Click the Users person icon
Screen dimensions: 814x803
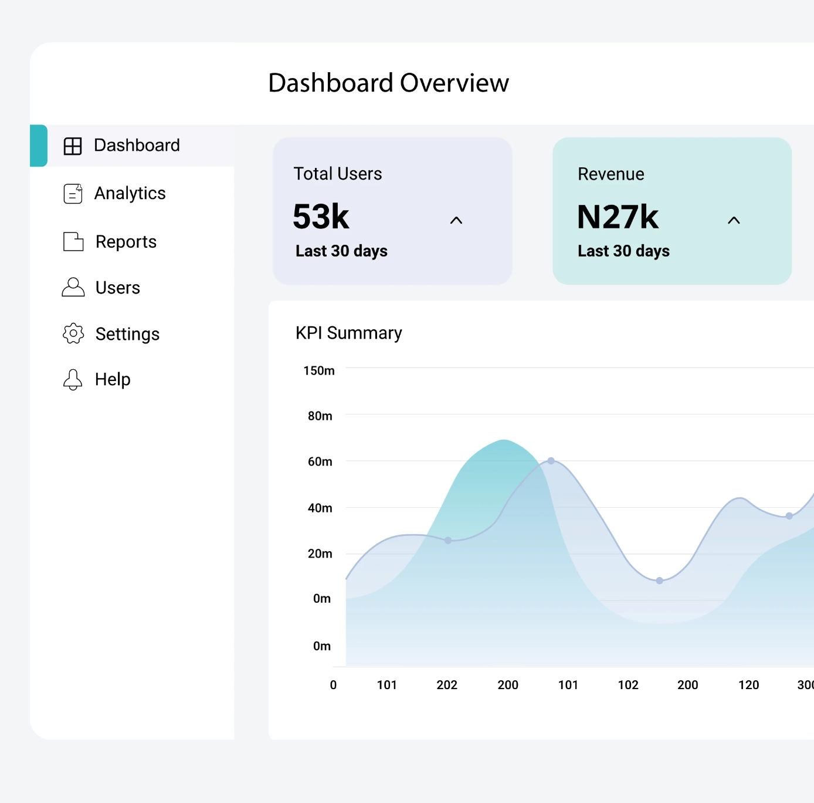click(x=73, y=287)
